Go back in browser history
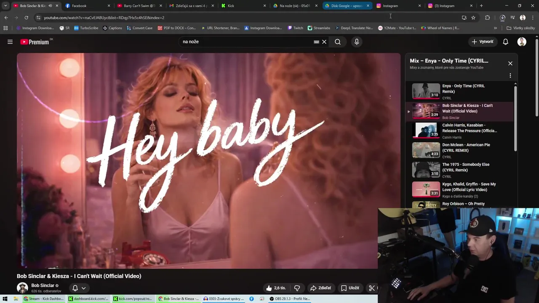 (6, 18)
